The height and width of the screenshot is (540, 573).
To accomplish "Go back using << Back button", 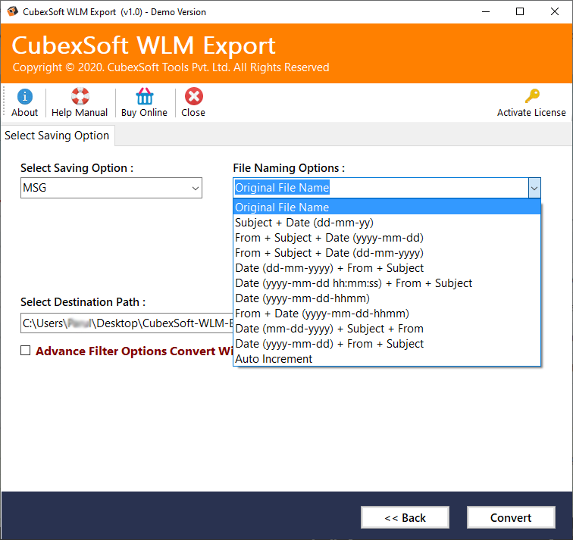I will pyautogui.click(x=405, y=517).
